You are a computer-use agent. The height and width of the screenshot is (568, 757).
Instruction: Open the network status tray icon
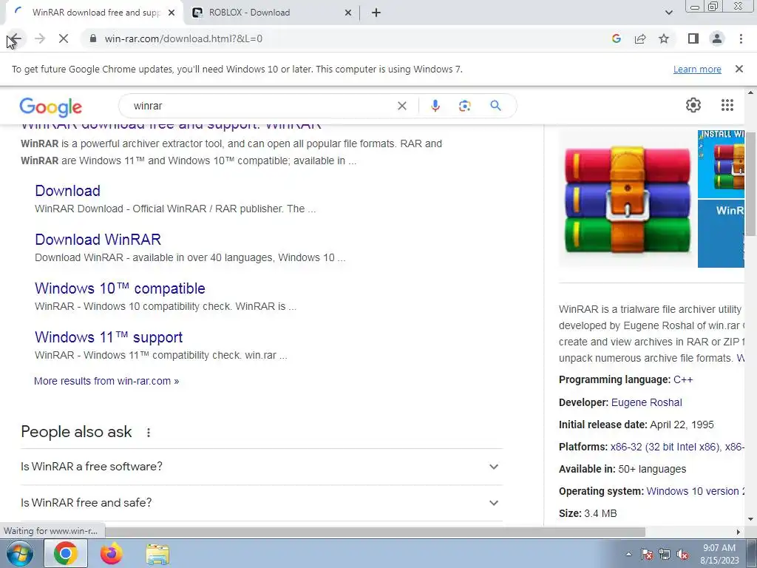click(x=665, y=554)
